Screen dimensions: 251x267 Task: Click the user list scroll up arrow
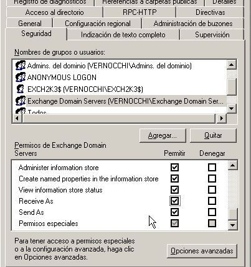click(x=231, y=65)
